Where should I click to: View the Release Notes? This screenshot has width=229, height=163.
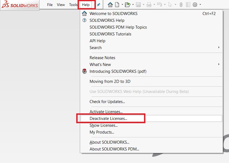(x=151, y=58)
